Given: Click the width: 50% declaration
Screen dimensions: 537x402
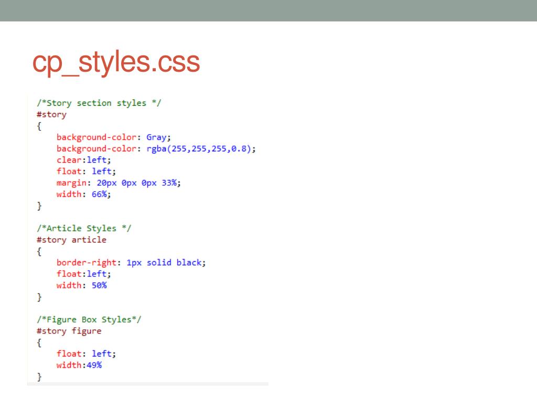Looking at the screenshot, I should (81, 285).
